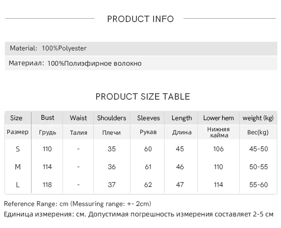Viewport: 281px width, 228px height.
Task: Click the Нижняя кайма header cell
Action: click(218, 132)
